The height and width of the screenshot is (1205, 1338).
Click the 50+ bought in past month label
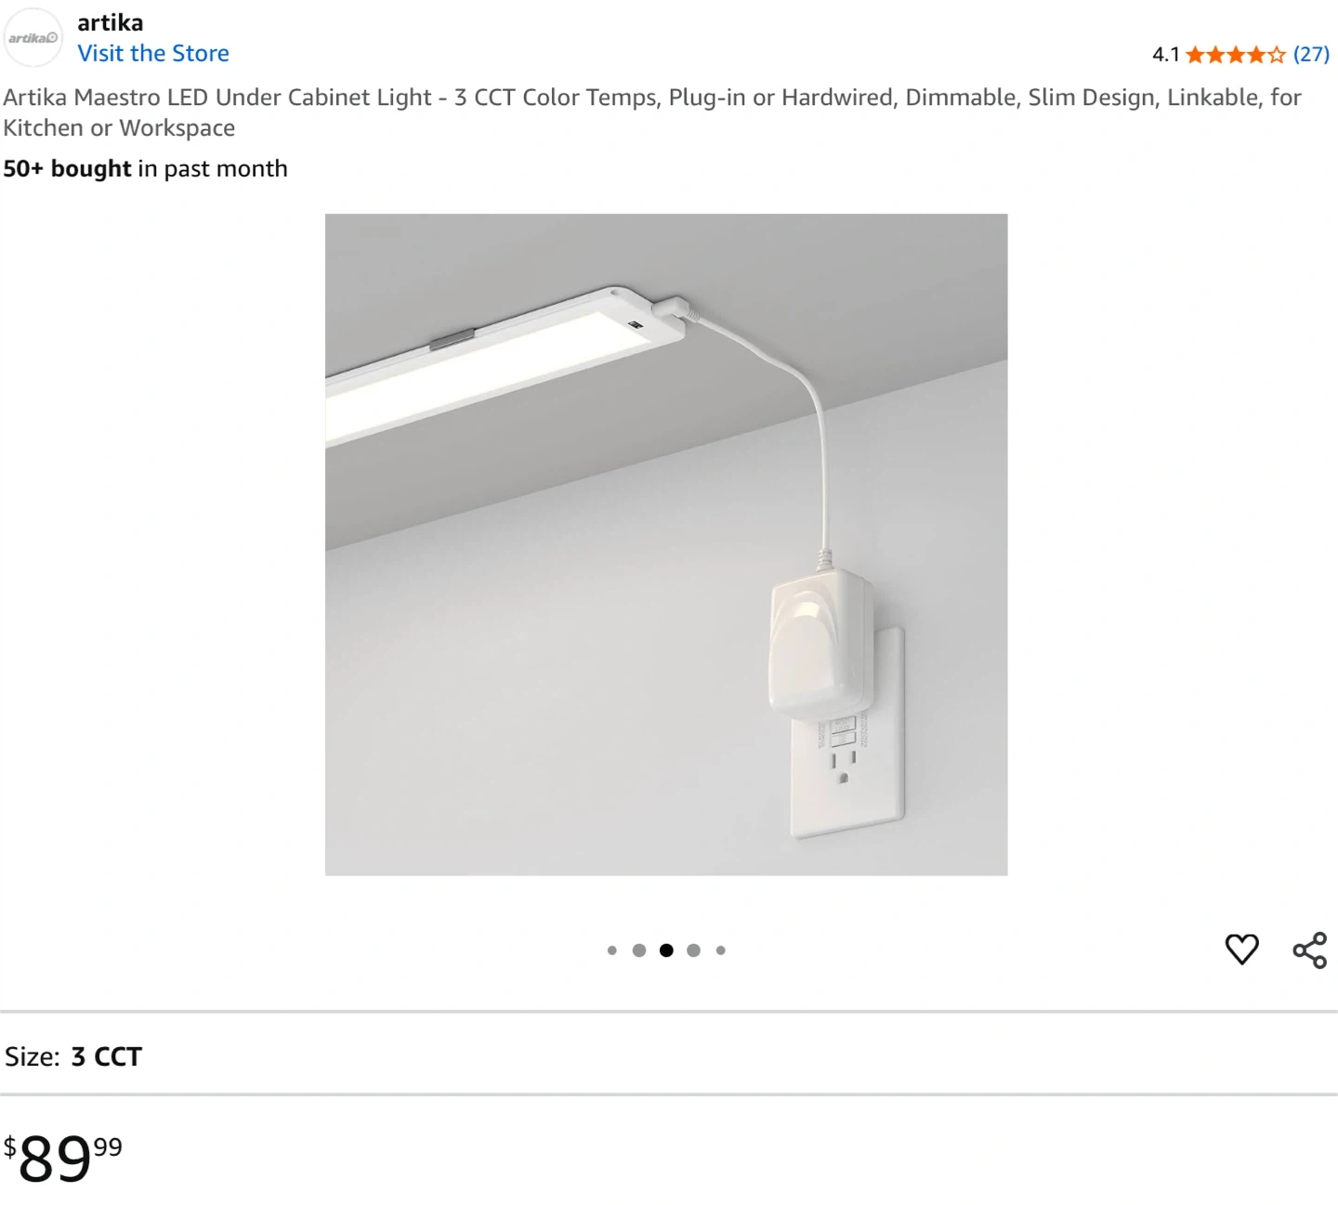[146, 168]
